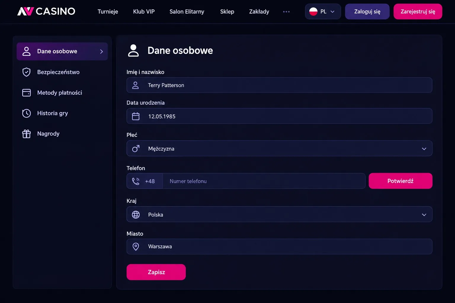Click the Zaloguj się button
Image resolution: width=455 pixels, height=303 pixels.
point(367,12)
